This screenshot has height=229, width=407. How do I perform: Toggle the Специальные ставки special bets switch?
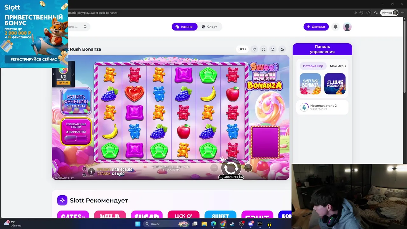pos(76,139)
